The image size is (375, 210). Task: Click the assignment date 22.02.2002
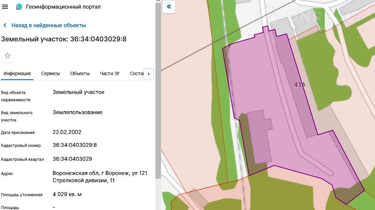(67, 132)
